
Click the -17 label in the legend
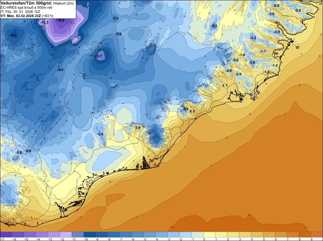(x=2, y=239)
